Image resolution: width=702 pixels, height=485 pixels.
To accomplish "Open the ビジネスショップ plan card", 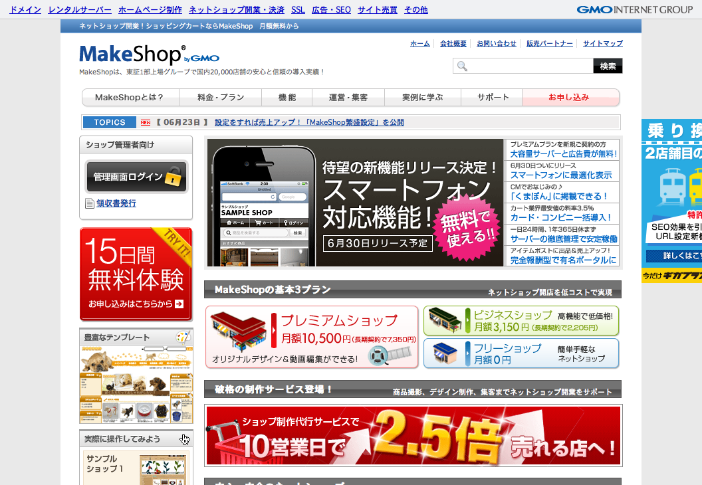I will [x=521, y=321].
